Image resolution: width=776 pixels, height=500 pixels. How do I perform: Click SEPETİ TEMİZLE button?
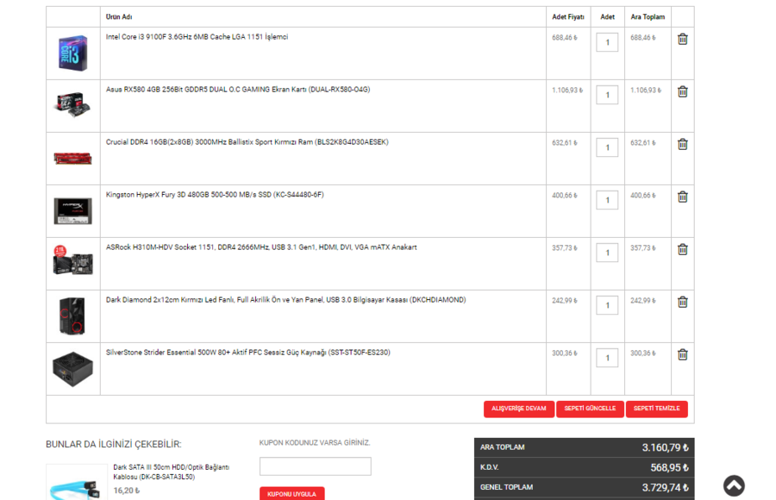tap(657, 409)
